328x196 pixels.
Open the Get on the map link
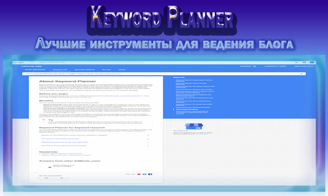(x=180, y=131)
